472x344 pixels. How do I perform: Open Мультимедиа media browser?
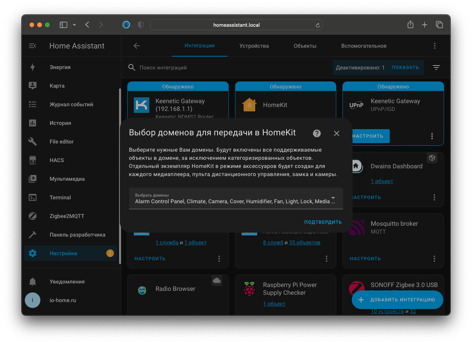coord(70,179)
